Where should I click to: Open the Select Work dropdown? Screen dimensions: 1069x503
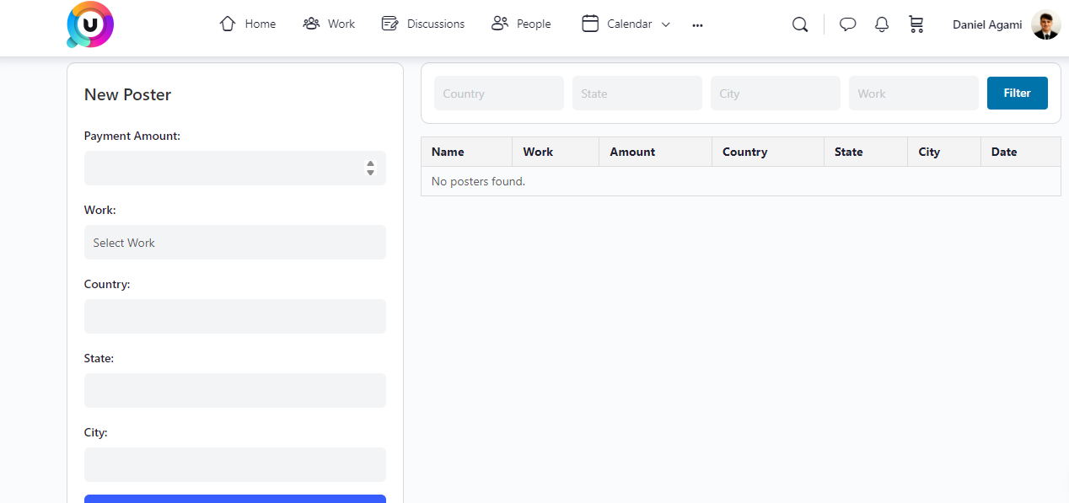point(235,242)
